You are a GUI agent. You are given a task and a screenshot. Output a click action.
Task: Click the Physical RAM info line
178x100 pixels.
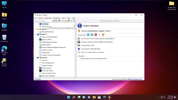pos(88,46)
